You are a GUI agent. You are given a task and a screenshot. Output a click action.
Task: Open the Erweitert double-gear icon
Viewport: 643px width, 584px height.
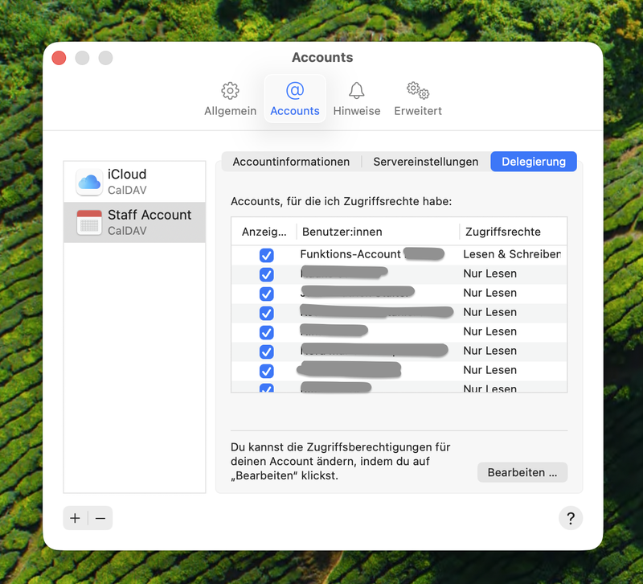pyautogui.click(x=417, y=90)
